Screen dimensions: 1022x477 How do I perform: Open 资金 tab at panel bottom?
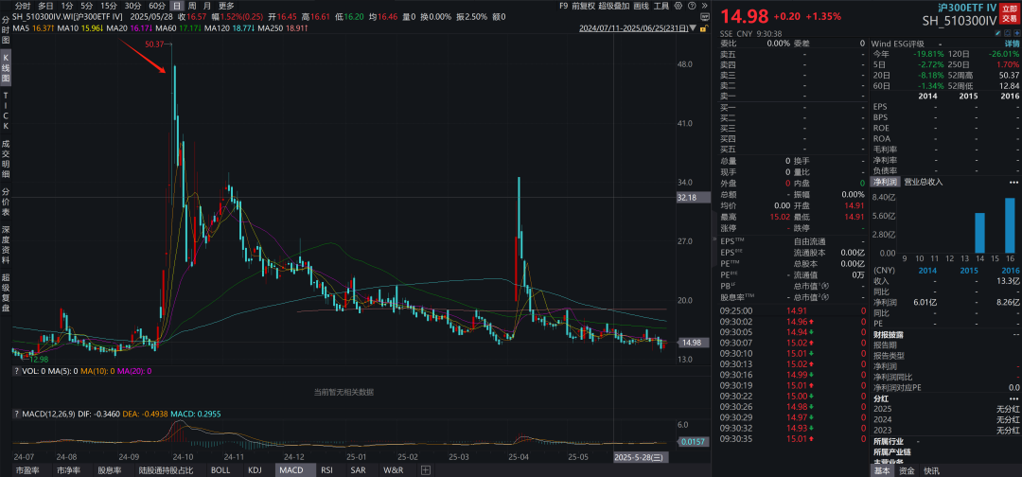(x=907, y=470)
